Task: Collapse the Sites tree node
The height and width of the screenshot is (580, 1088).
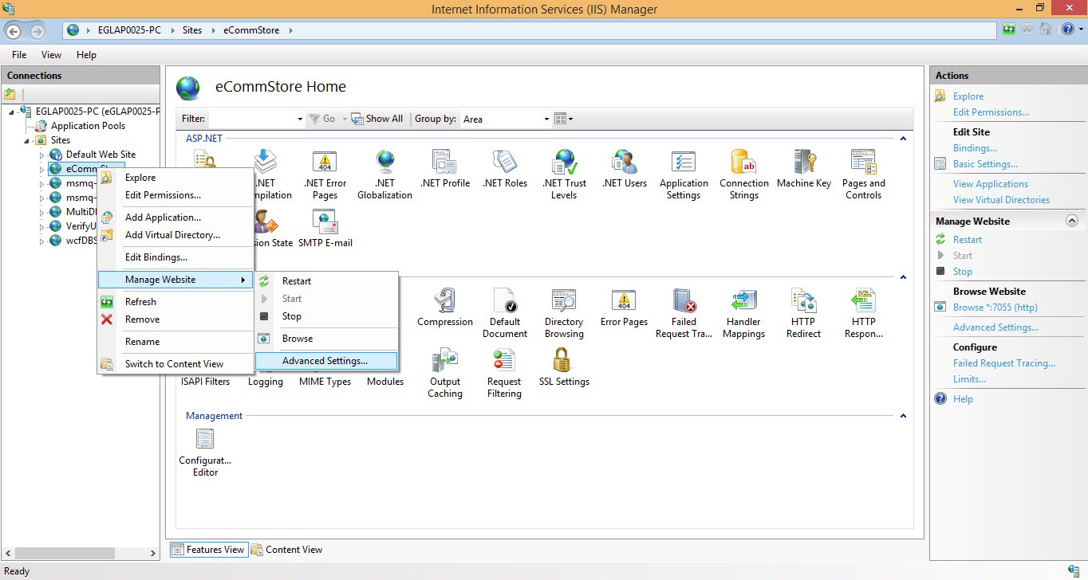Action: pyautogui.click(x=27, y=140)
